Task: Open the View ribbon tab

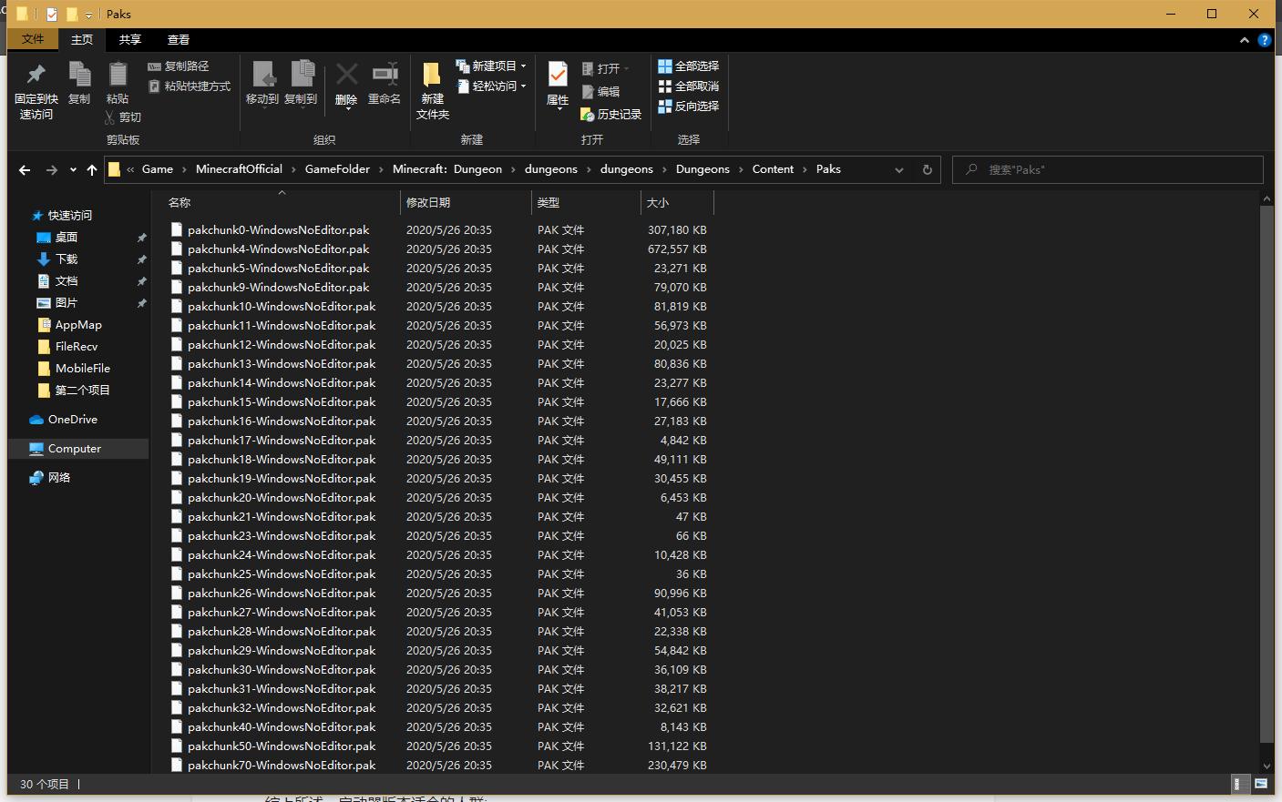Action: pyautogui.click(x=179, y=40)
